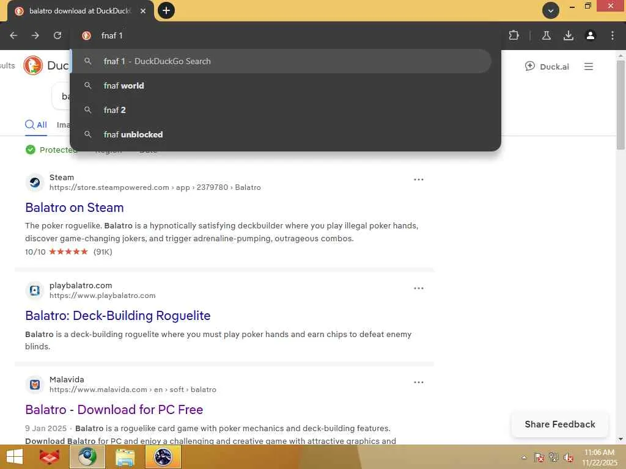Click the Steam favicon beside result

(x=35, y=182)
